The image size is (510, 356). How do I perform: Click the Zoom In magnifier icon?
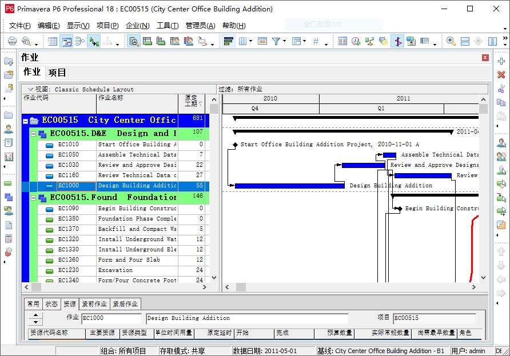click(x=451, y=41)
